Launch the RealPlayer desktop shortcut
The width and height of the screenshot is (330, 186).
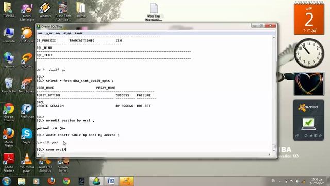pyautogui.click(x=27, y=111)
